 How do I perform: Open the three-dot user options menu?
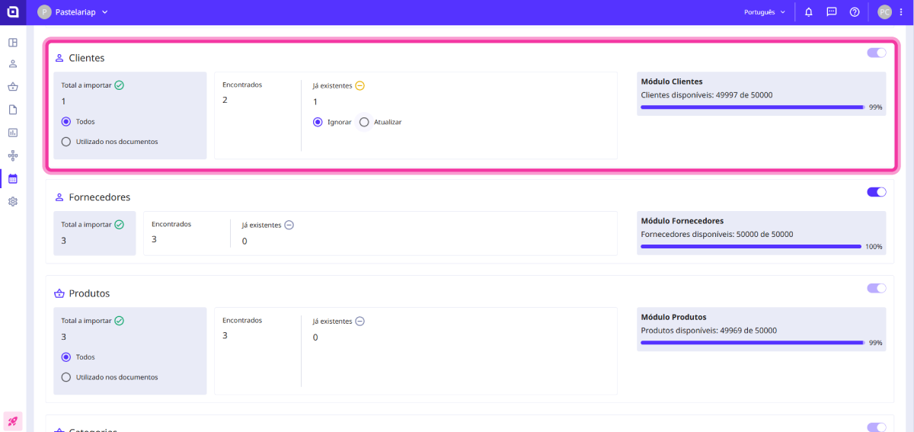901,12
